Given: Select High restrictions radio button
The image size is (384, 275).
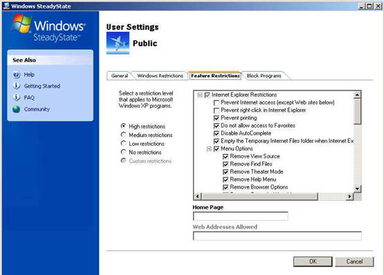Looking at the screenshot, I should point(123,126).
